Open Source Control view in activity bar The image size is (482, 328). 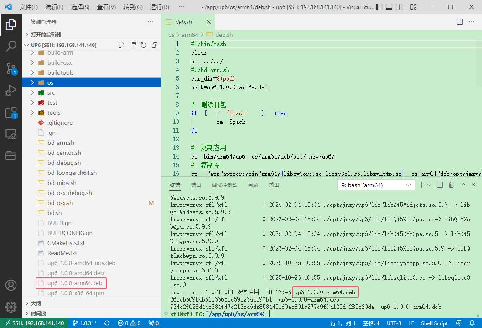click(11, 68)
